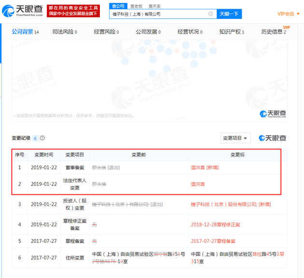Click the 变更后 column header
Viewport: 304px width, 278px height.
click(x=237, y=155)
